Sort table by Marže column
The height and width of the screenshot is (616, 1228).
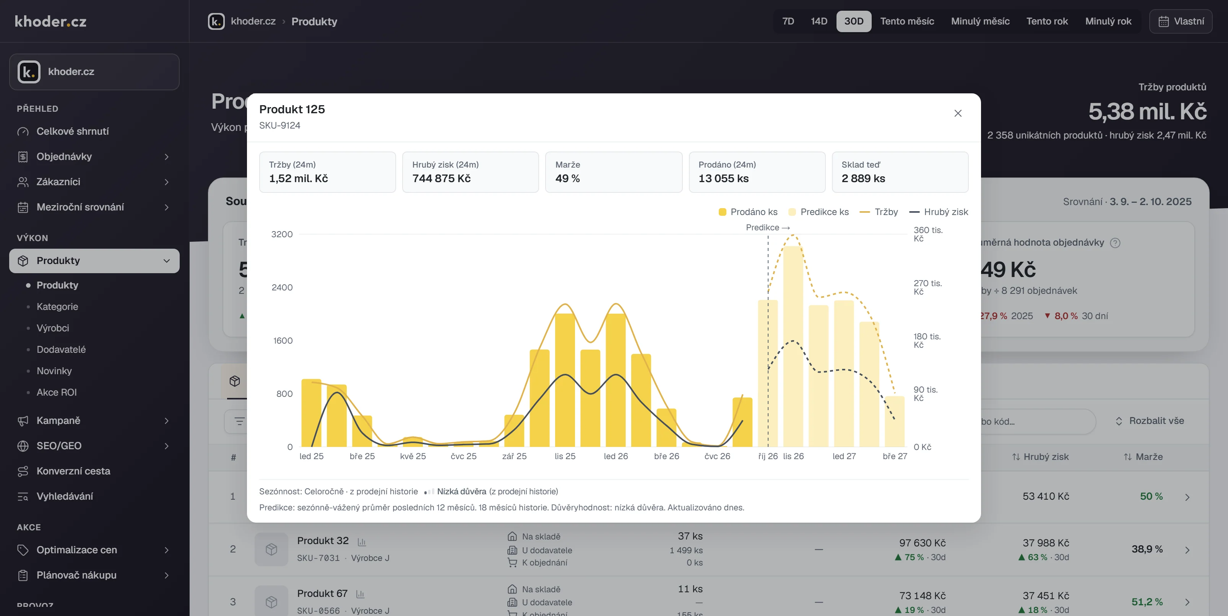[1143, 456]
